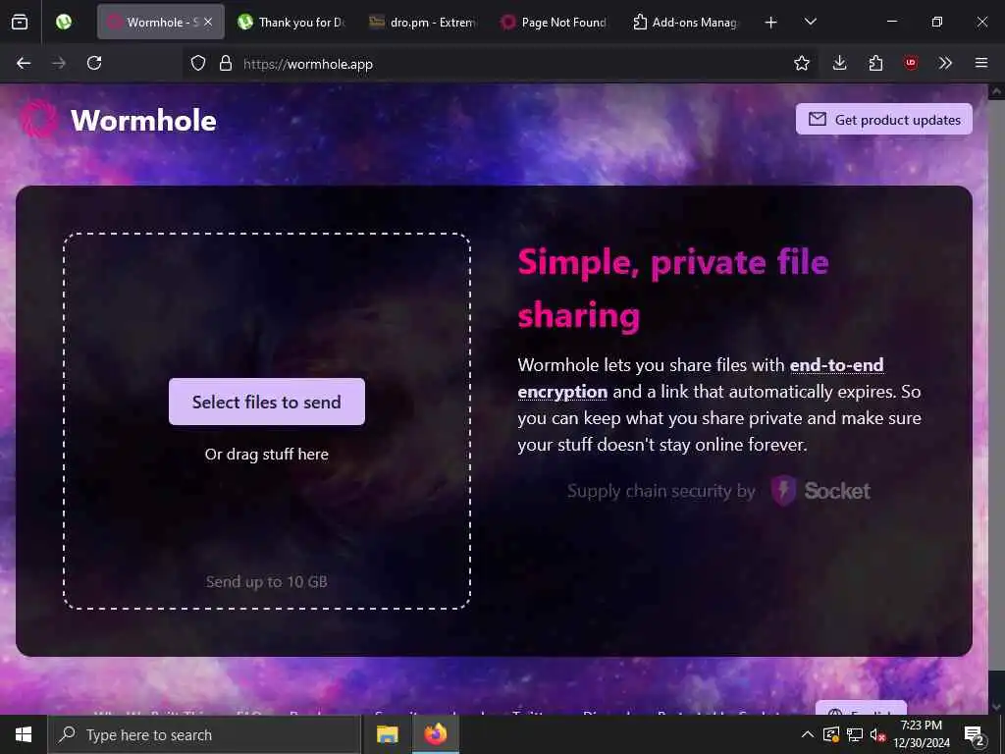Image resolution: width=1005 pixels, height=754 pixels.
Task: Bookmark this page with star icon
Action: pos(801,63)
